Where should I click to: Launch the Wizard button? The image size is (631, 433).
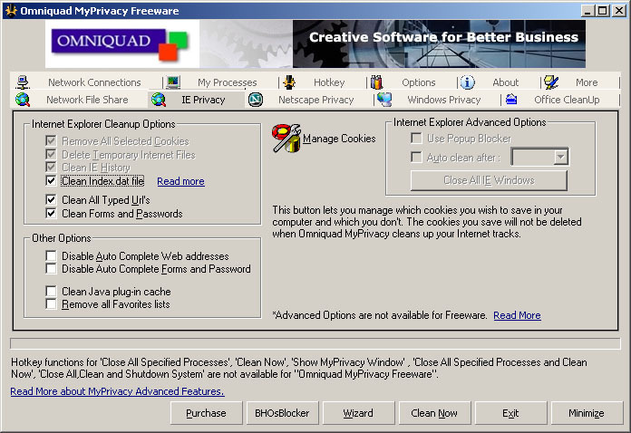pos(358,413)
